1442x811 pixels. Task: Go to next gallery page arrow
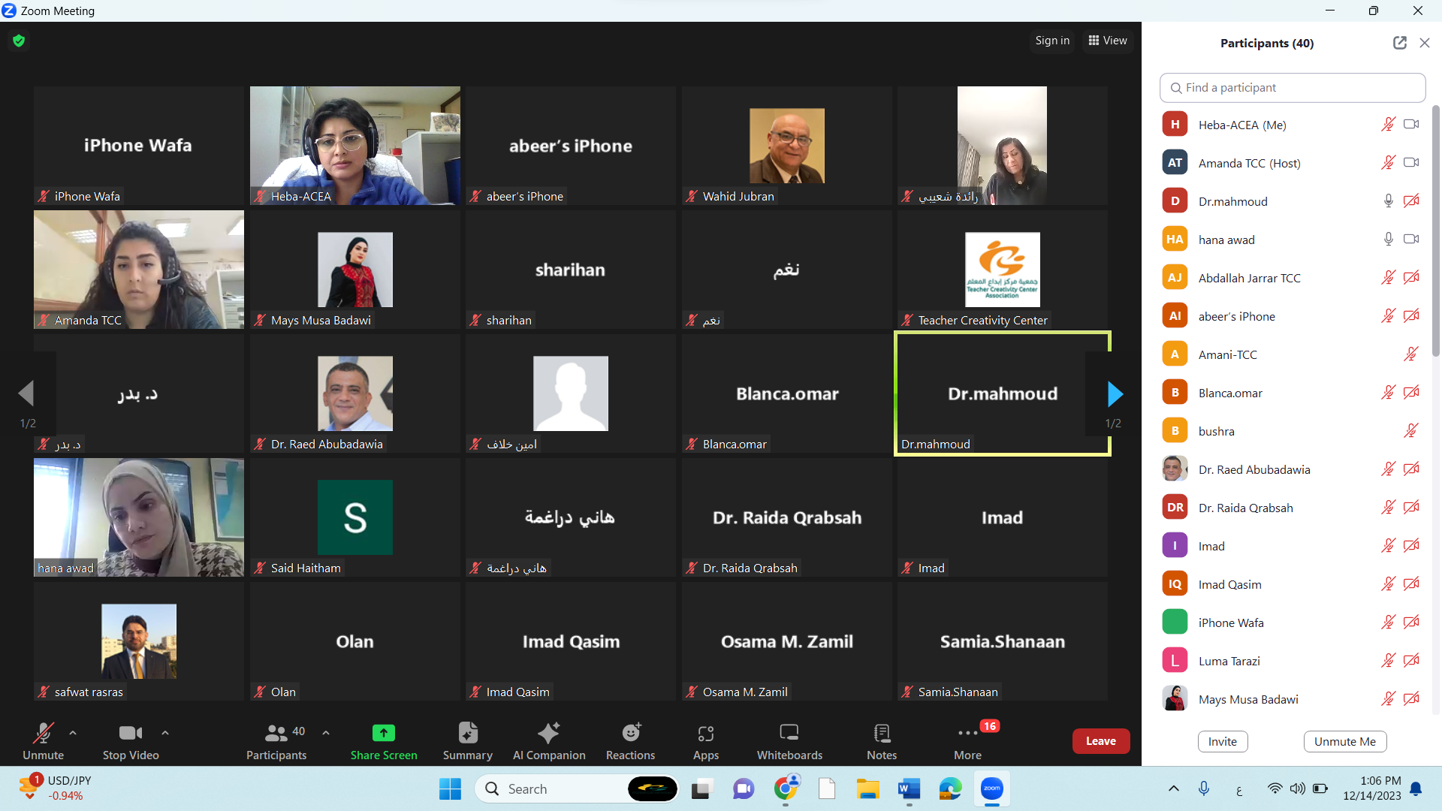1115,393
